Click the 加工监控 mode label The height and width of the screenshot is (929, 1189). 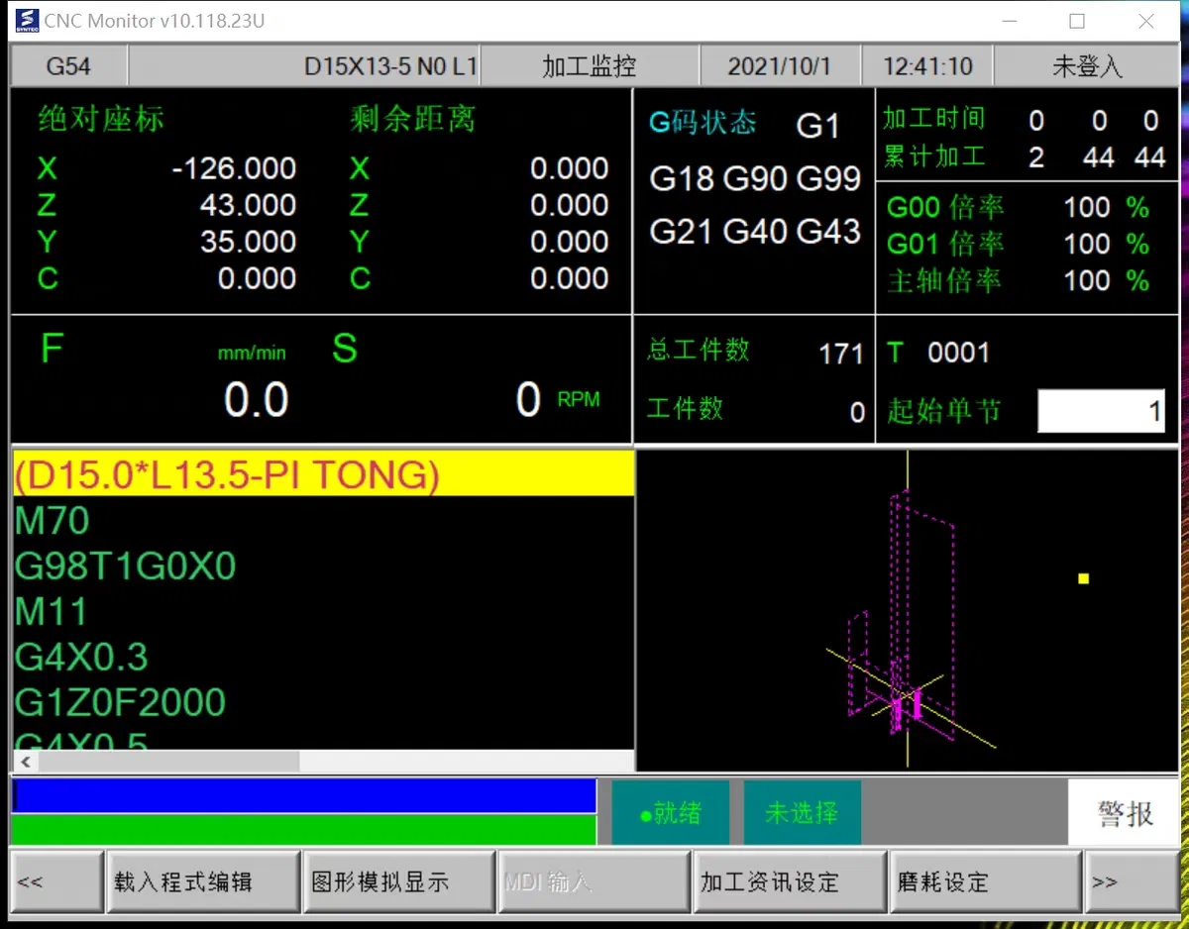(589, 66)
